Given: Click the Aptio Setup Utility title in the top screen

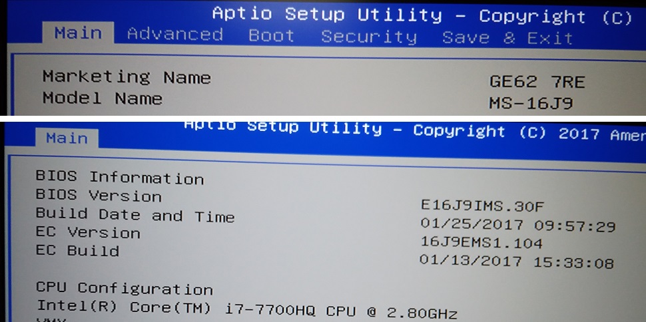Looking at the screenshot, I should (327, 15).
